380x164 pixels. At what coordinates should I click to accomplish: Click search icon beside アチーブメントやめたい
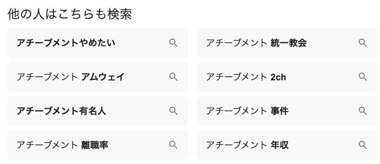pyautogui.click(x=173, y=43)
